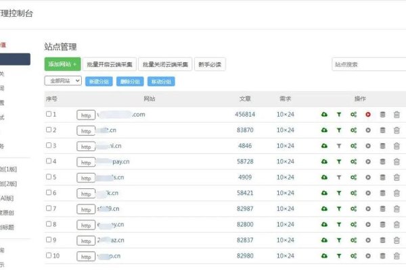Click the play circle icon in row 9
This screenshot has height=270, width=406.
368,240
